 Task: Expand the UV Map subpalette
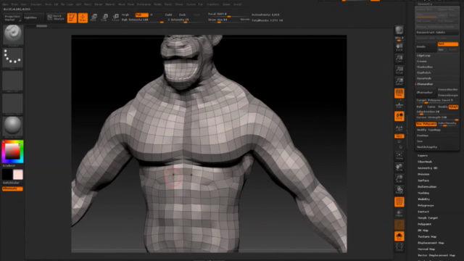click(423, 231)
